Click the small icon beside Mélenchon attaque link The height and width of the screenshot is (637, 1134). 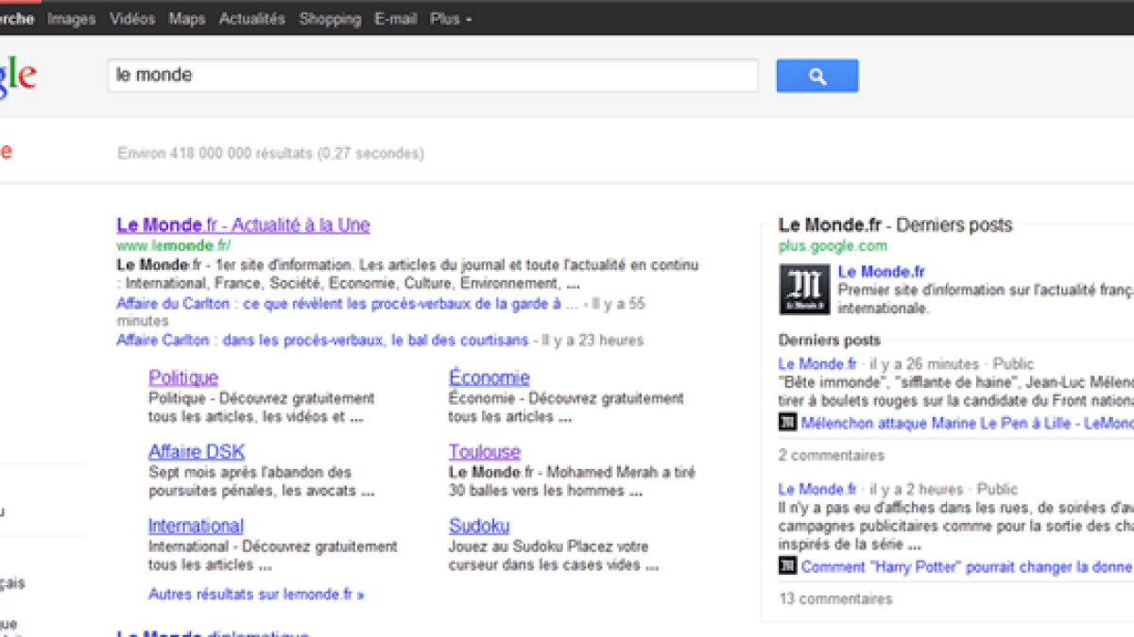(787, 423)
